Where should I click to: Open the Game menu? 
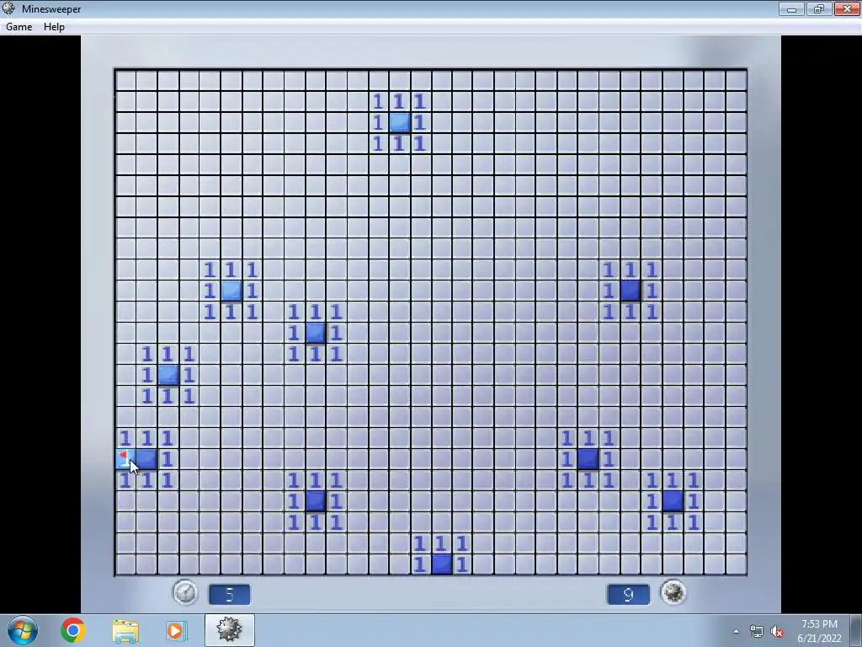coord(19,26)
